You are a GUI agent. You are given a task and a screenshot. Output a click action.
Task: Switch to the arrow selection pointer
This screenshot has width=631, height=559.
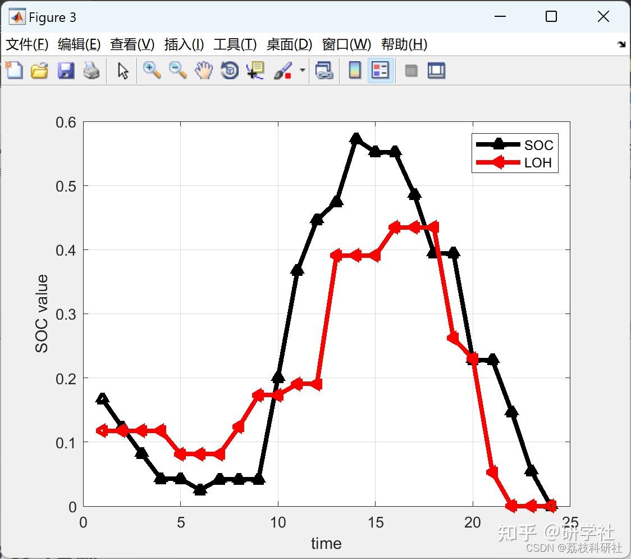coord(121,70)
